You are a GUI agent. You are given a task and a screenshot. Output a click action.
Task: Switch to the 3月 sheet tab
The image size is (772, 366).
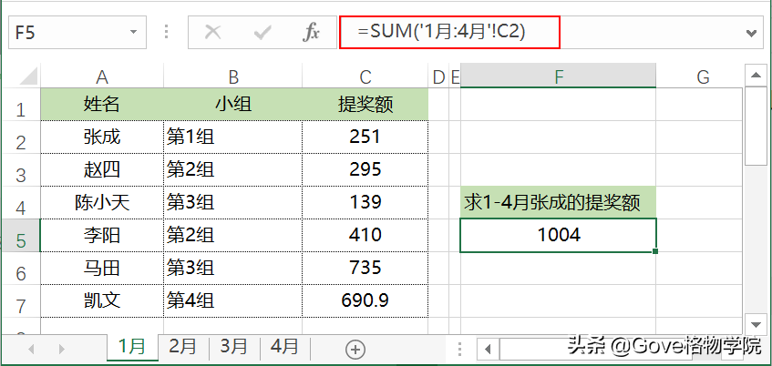[x=234, y=346]
